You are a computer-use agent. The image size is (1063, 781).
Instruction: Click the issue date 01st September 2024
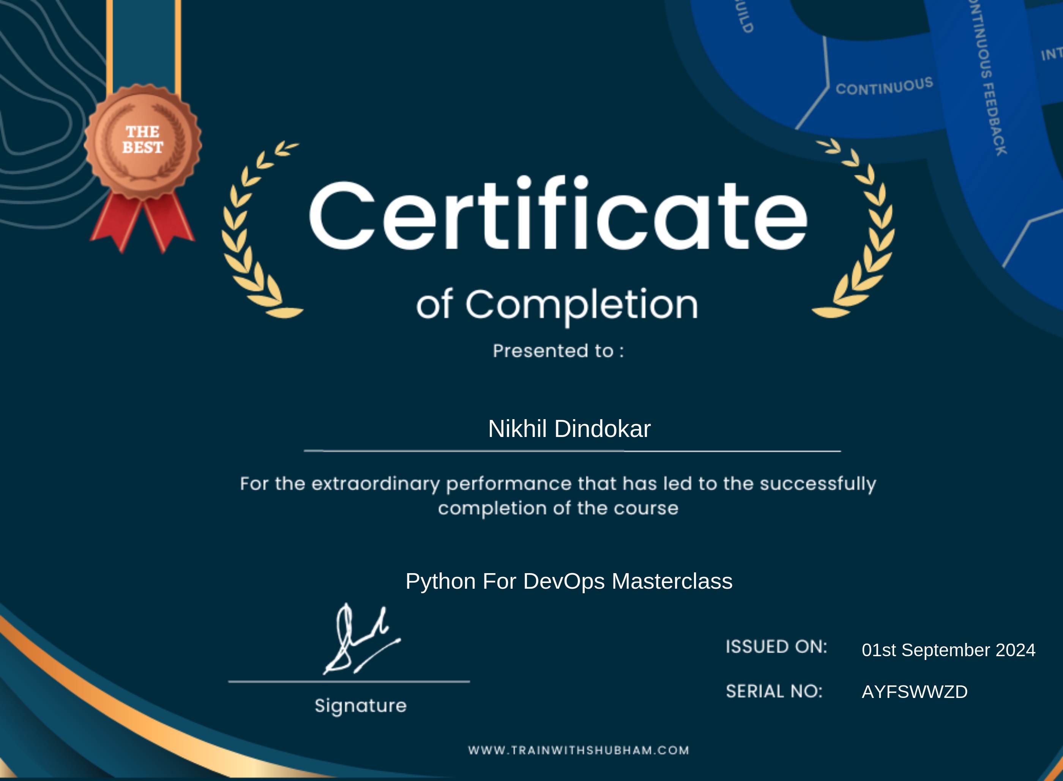point(948,650)
